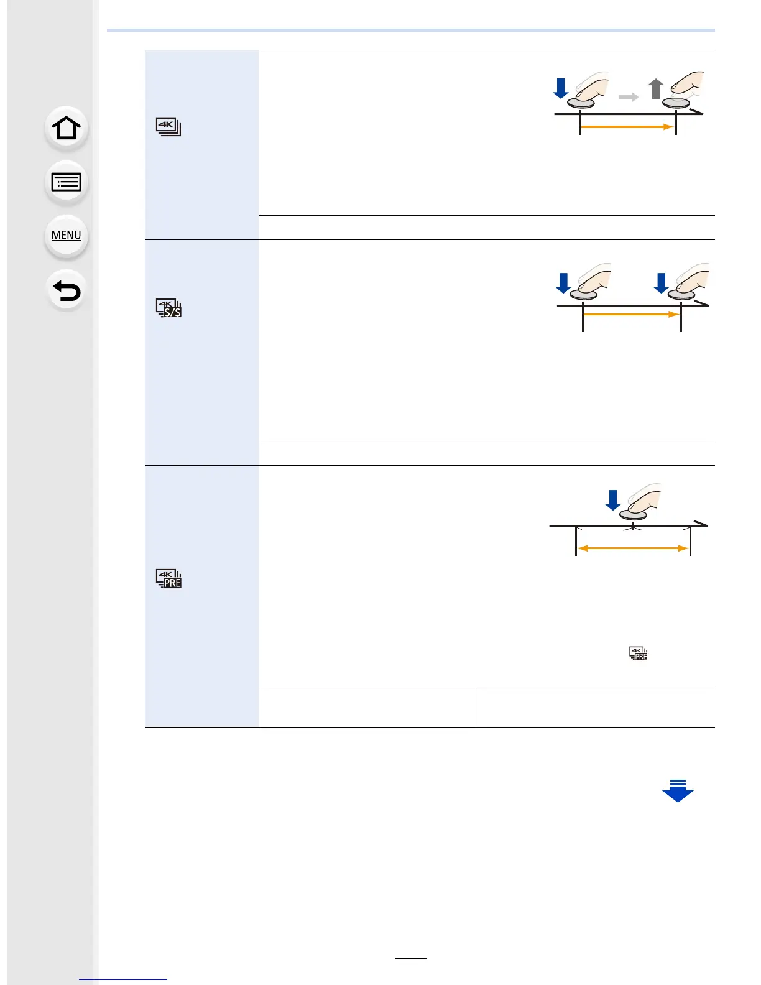The image size is (761, 985).
Task: Select the large 4K Pre-Burst icon
Action: pos(168,578)
